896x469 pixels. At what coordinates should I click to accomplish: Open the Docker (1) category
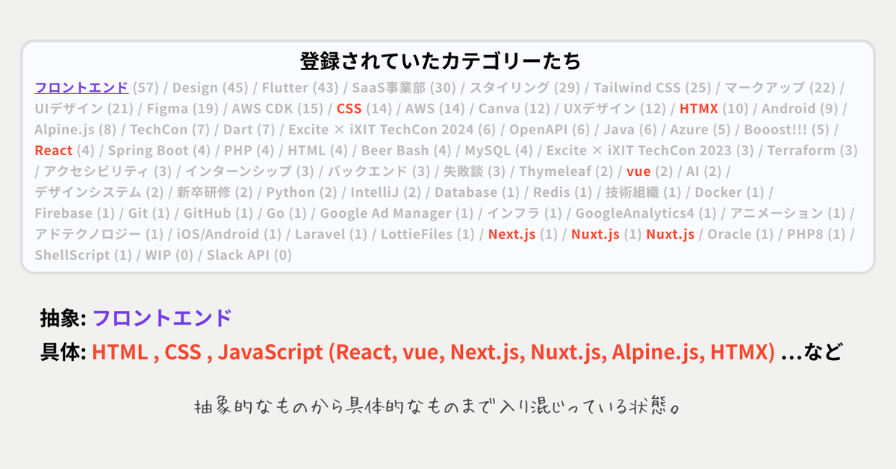730,192
